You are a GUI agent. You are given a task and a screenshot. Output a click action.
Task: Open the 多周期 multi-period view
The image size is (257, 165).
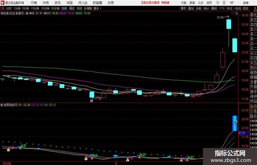(88, 8)
